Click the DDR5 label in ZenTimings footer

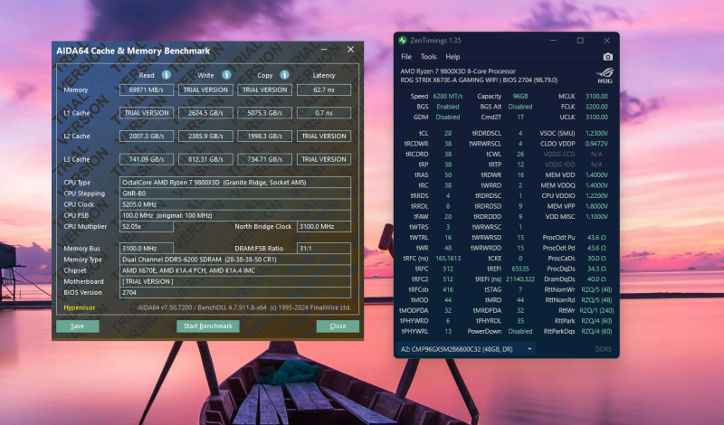click(603, 349)
